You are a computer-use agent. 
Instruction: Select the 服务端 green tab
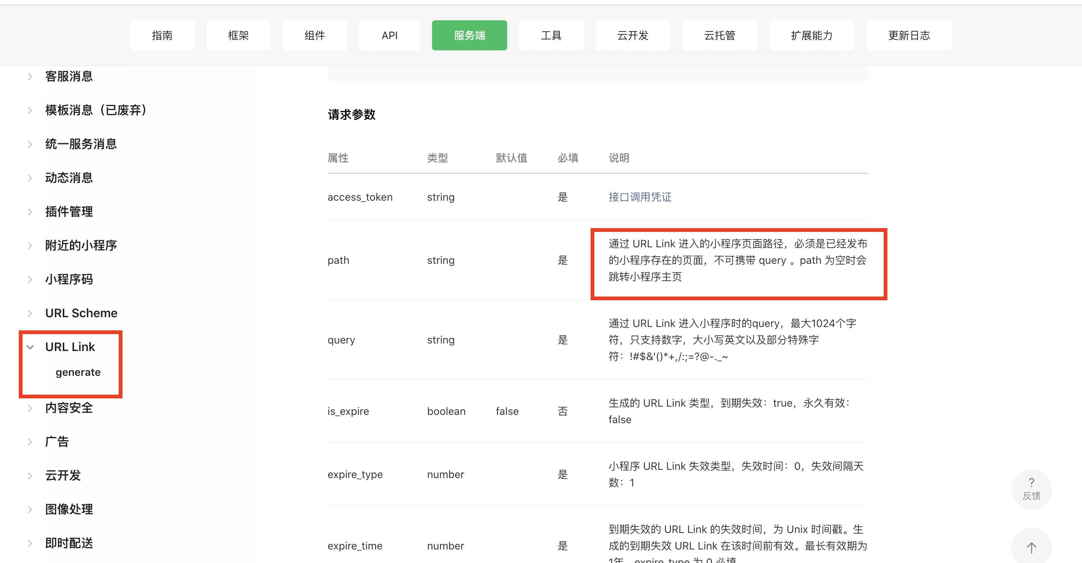pyautogui.click(x=469, y=35)
